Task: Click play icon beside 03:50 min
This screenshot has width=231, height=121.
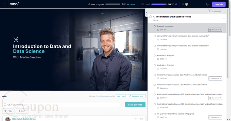Action: [158, 59]
